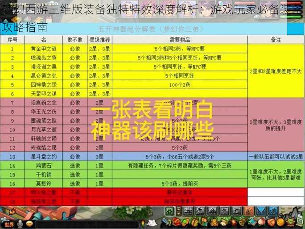Tap the microphone voice chat icon
Screen dimensions: 305x229
click(x=20, y=224)
